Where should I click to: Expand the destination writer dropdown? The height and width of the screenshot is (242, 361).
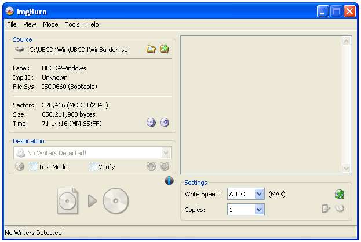[166, 153]
